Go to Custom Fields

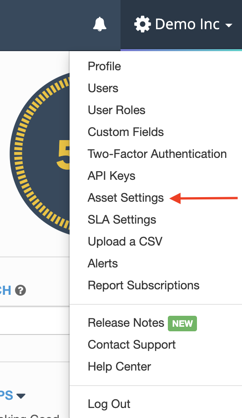click(x=126, y=132)
